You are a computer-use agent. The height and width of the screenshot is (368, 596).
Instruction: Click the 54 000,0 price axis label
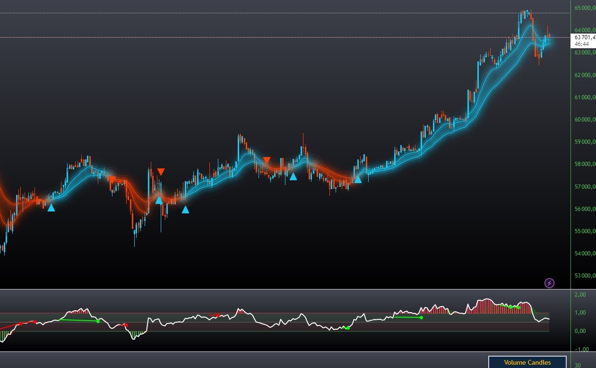(585, 254)
